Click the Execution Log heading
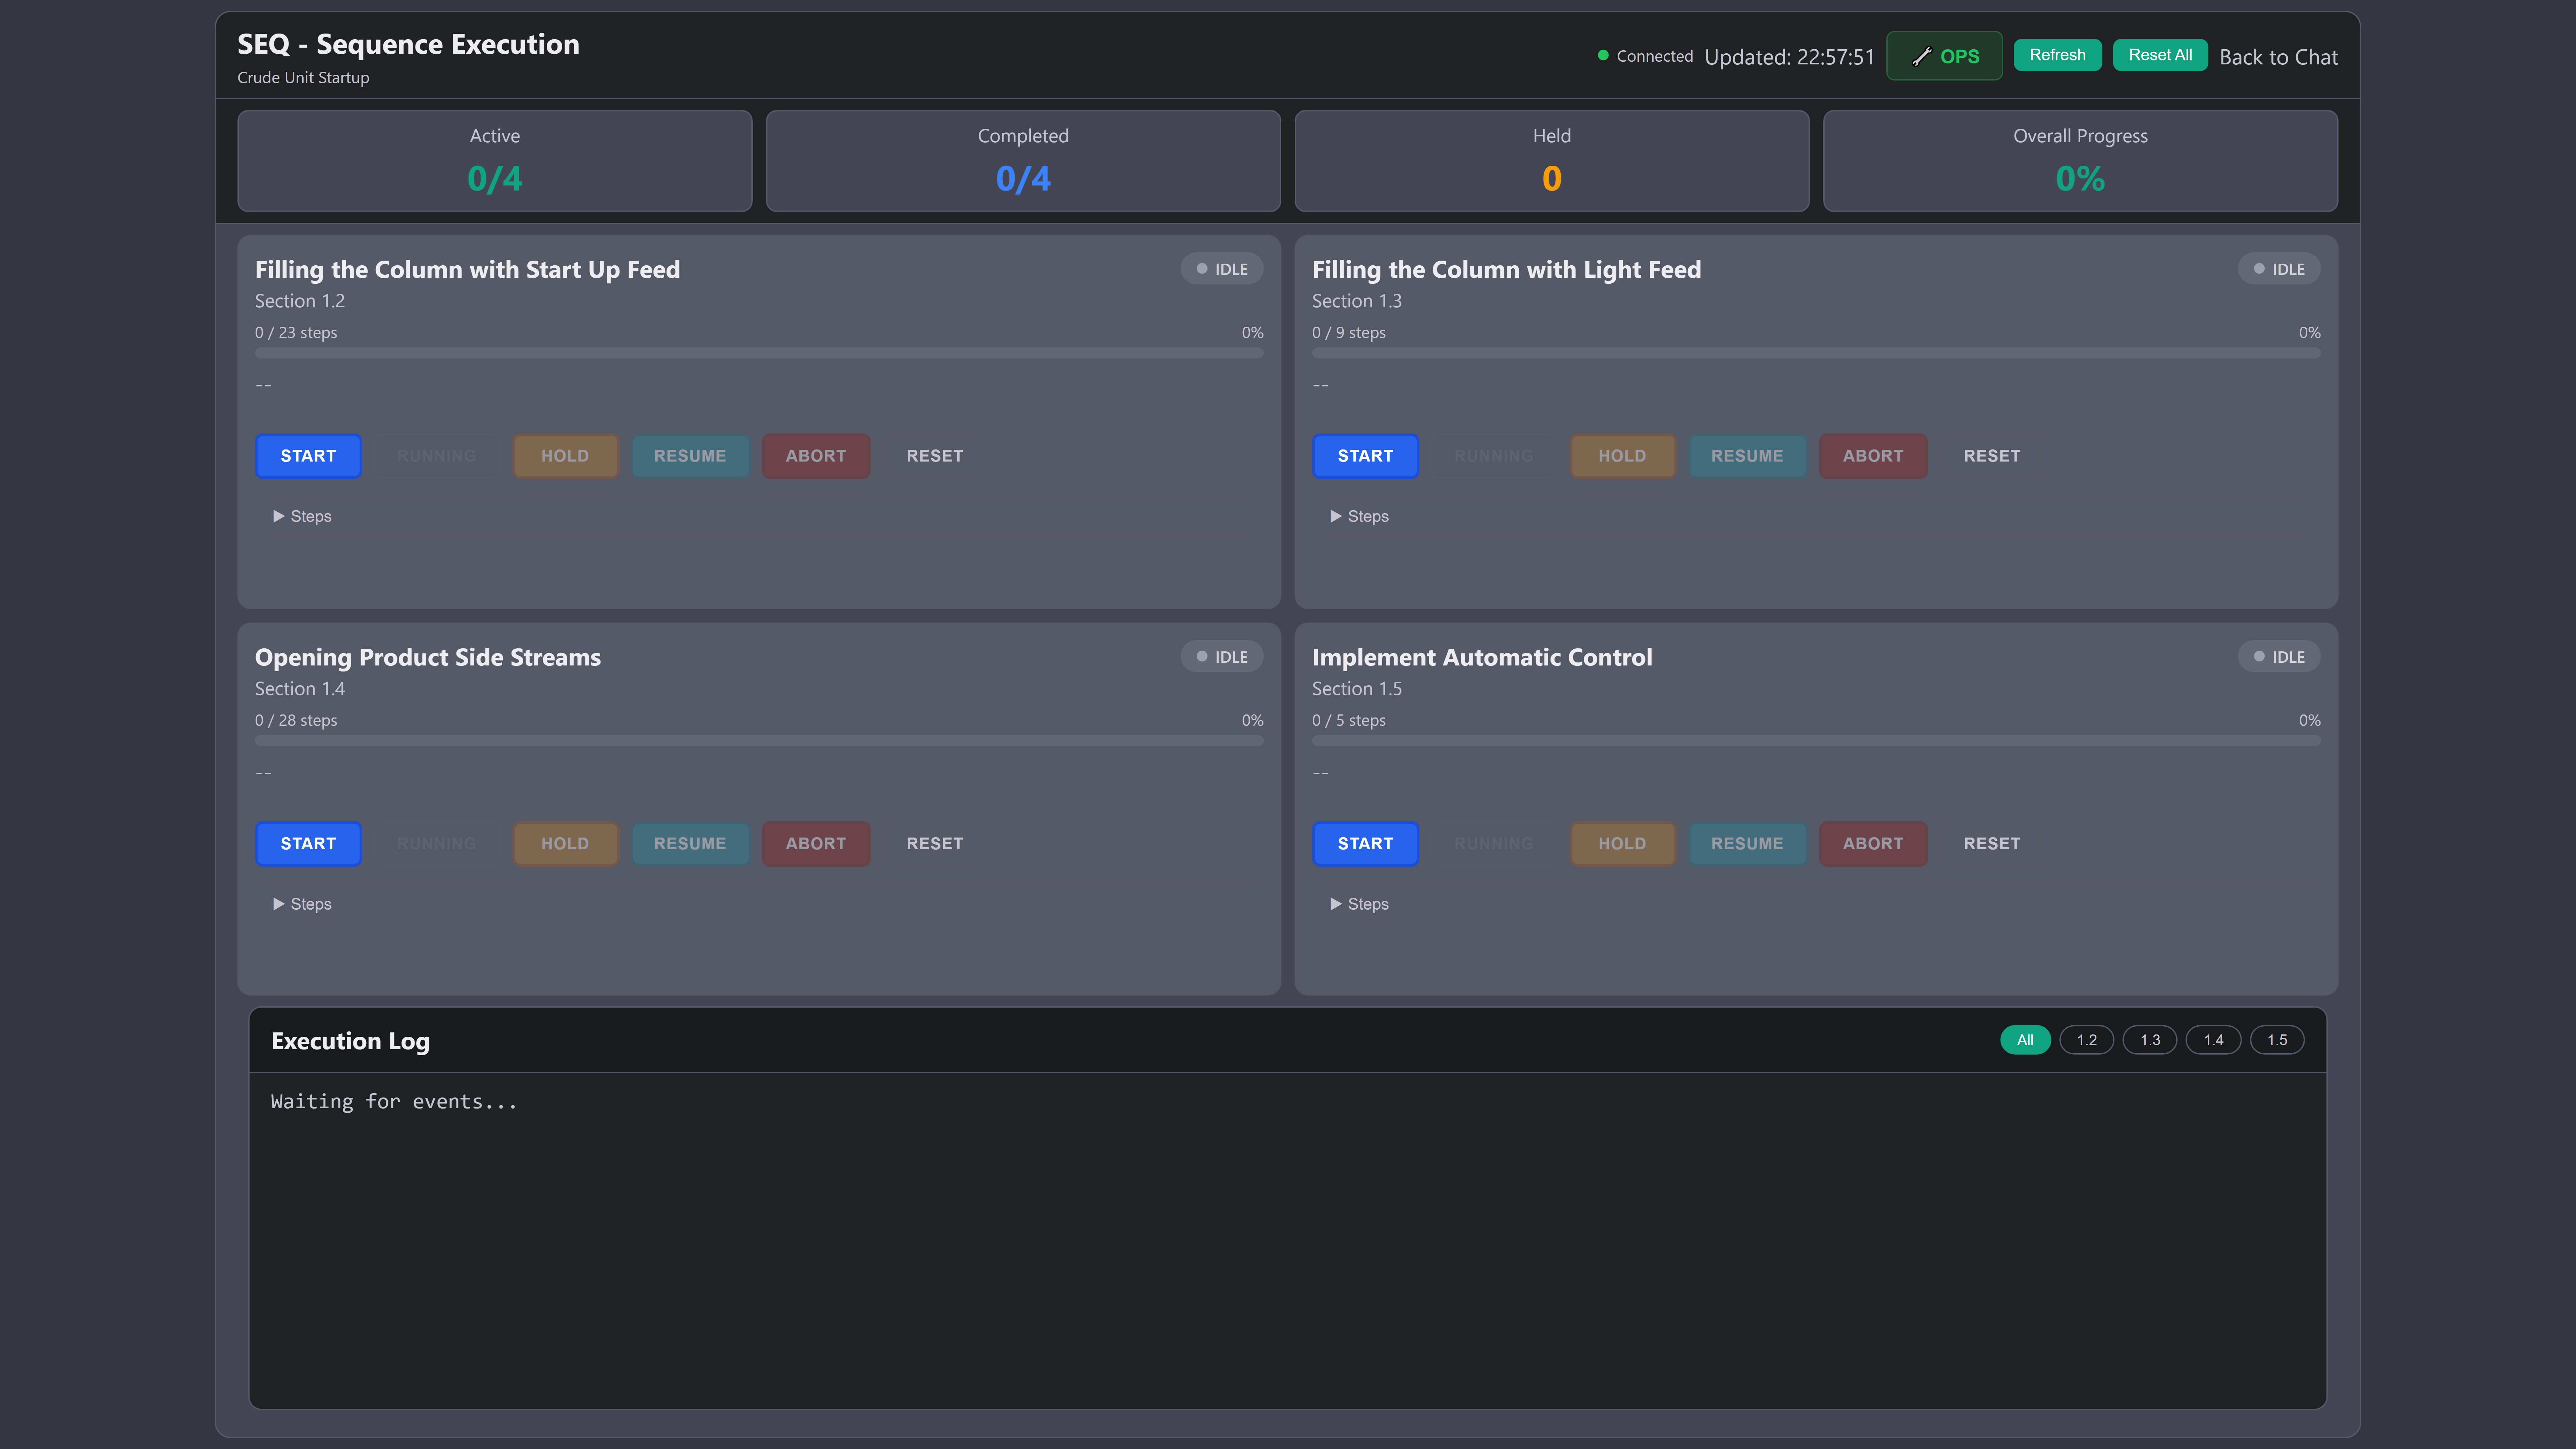Screen dimensions: 2576x1449 [x=350, y=1041]
